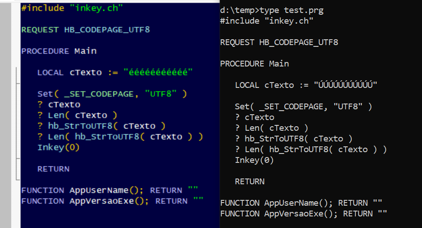Click the editor's "? hb_StrToUTF8( cTexto )" line

tap(101, 126)
